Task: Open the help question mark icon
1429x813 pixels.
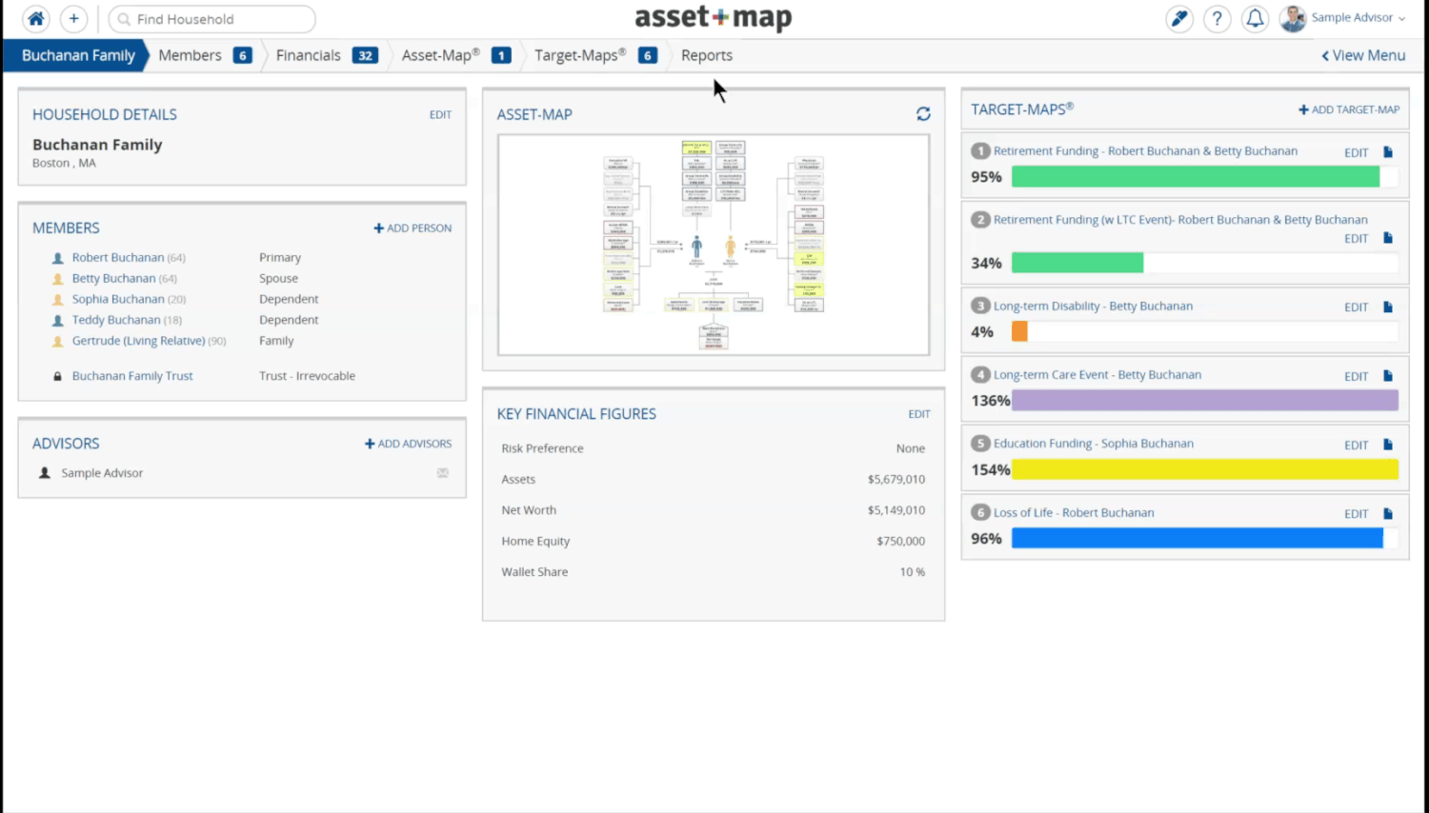Action: click(1217, 18)
